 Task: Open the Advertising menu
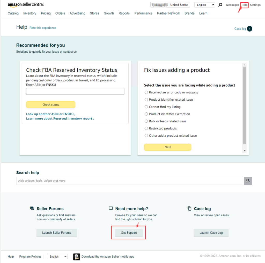(77, 13)
